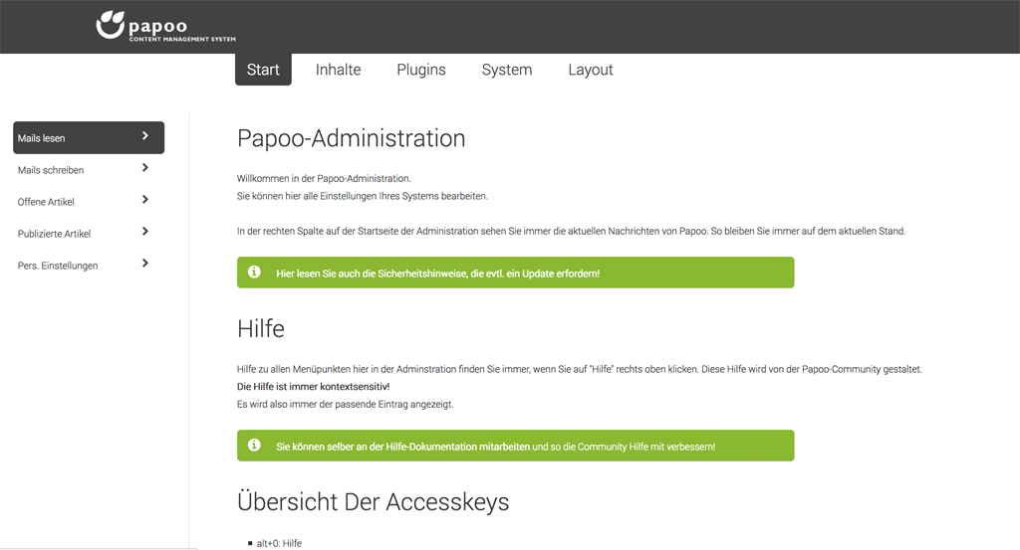The image size is (1020, 550).
Task: Select Publizierte Artikel sidebar item
Action: 89,233
